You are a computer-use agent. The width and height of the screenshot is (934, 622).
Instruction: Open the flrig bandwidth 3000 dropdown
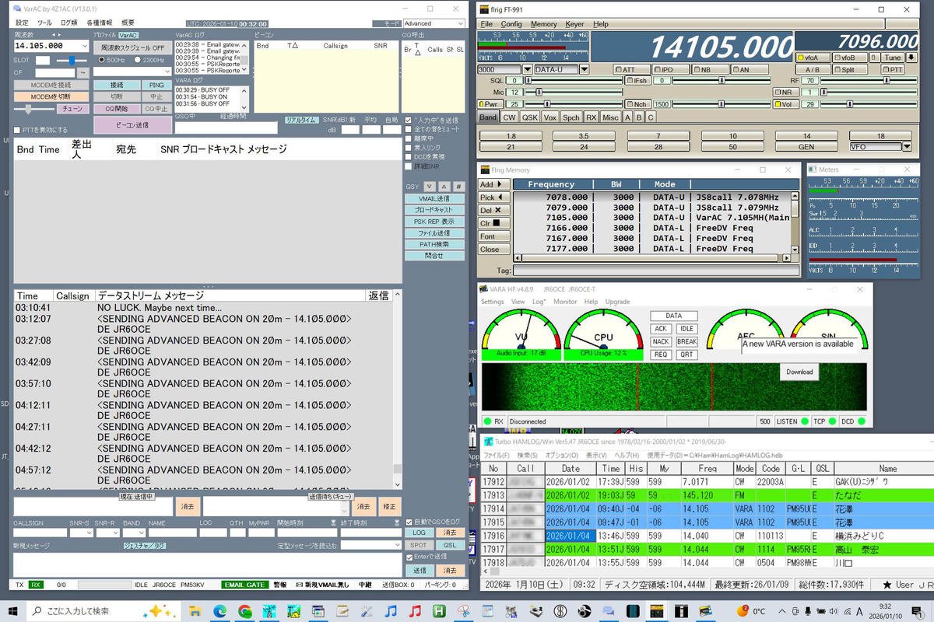[x=527, y=69]
